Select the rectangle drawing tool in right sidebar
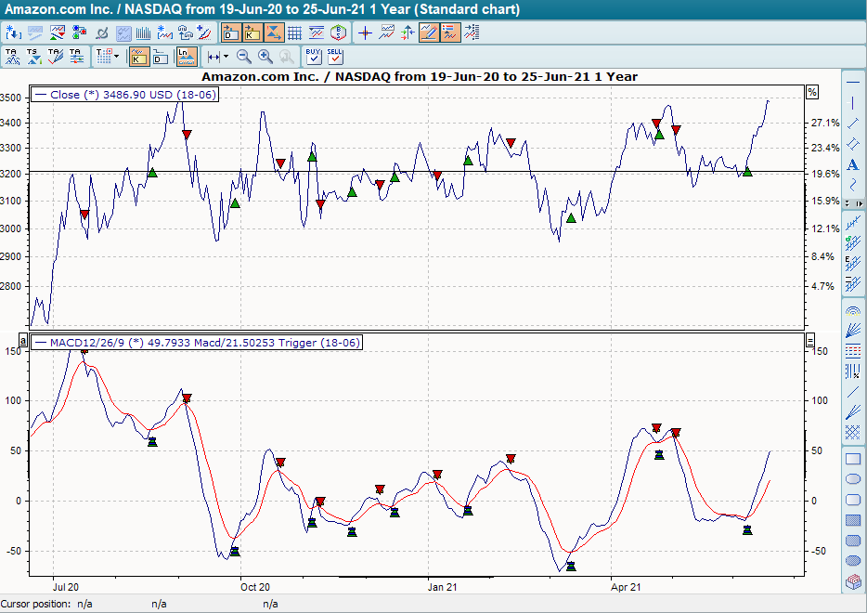The image size is (867, 613). 851,458
